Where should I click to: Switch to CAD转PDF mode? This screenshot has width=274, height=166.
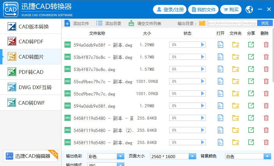31,41
